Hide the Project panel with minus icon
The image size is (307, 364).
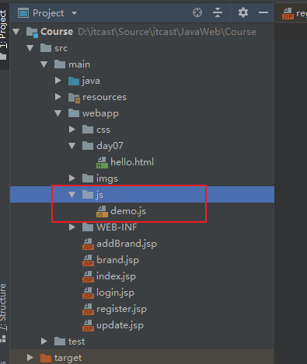click(x=263, y=12)
